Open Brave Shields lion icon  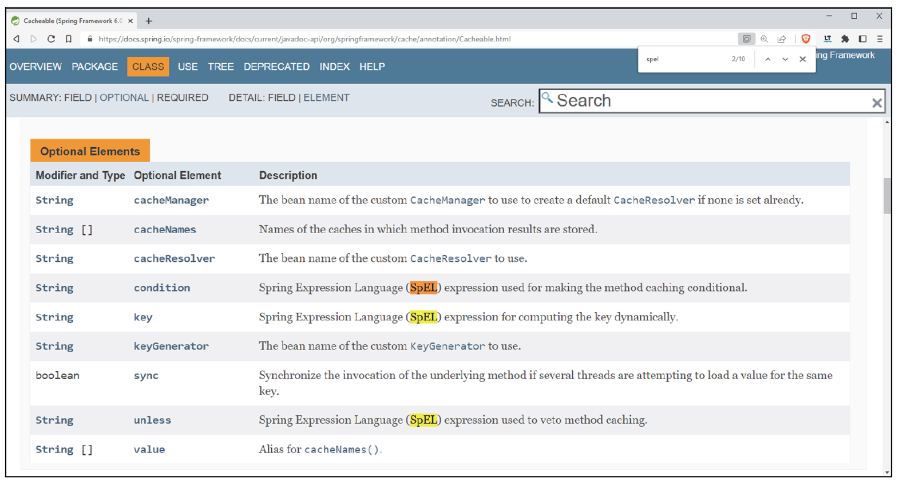click(806, 39)
